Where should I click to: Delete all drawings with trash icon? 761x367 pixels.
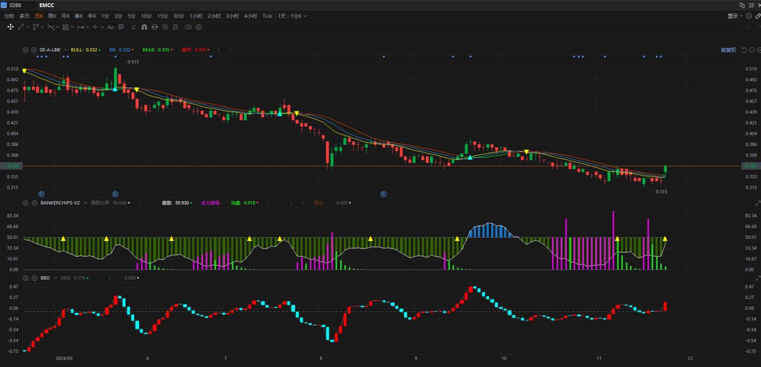tap(176, 27)
